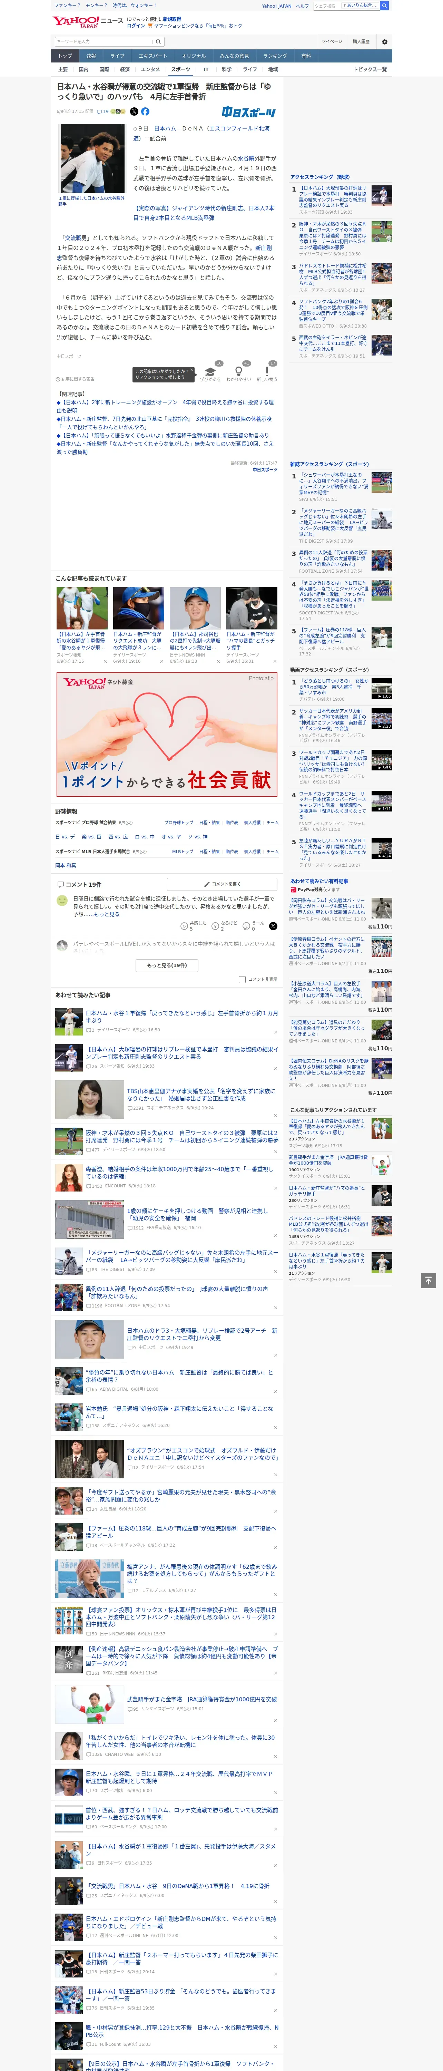Open the article's player photo thumbnail

92,158
